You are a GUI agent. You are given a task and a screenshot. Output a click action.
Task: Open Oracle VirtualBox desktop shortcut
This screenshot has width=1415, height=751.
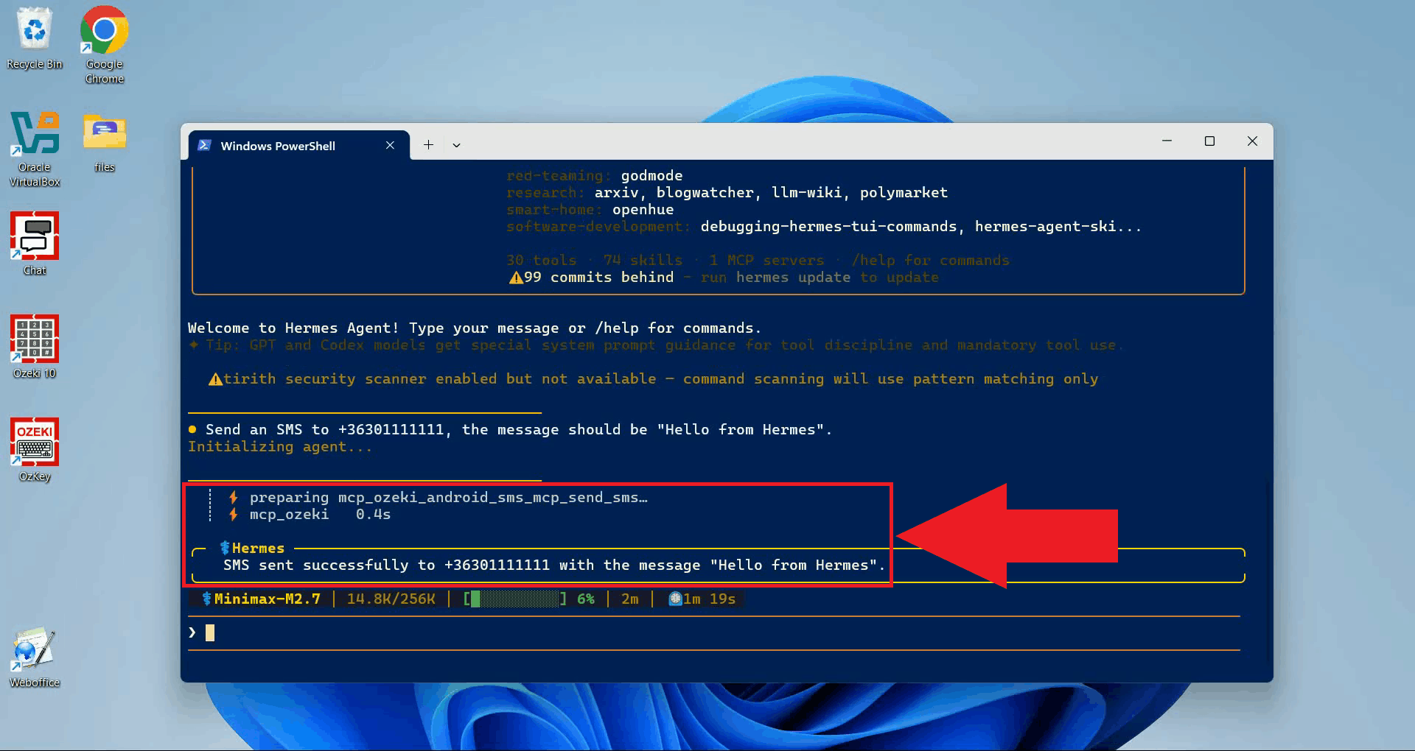pyautogui.click(x=35, y=149)
